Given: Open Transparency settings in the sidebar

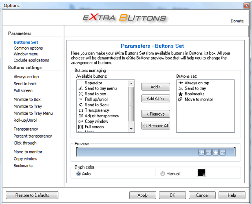Looking at the screenshot, I should [26, 129].
